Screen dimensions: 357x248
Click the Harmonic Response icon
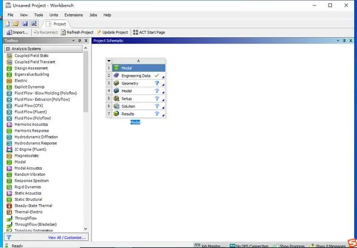pos(9,131)
